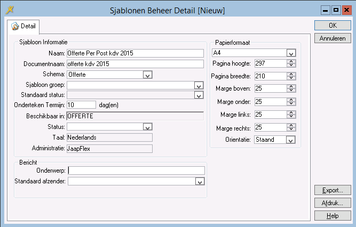
Task: Open the Status dropdown list
Action: click(x=147, y=127)
